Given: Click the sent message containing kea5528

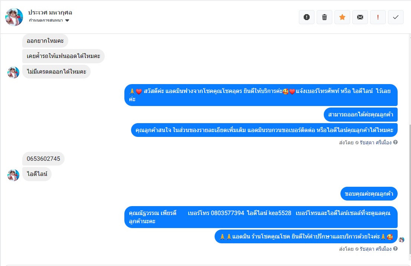Looking at the screenshot, I should (x=261, y=217).
